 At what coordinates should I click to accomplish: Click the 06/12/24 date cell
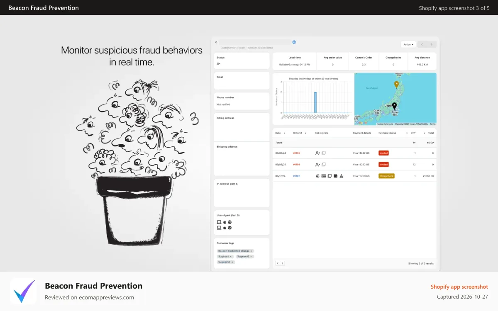[280, 176]
